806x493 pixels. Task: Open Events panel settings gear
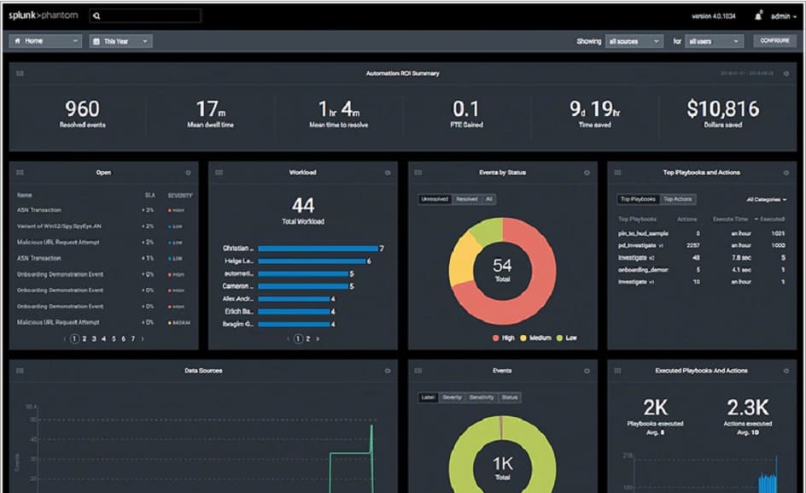(587, 371)
